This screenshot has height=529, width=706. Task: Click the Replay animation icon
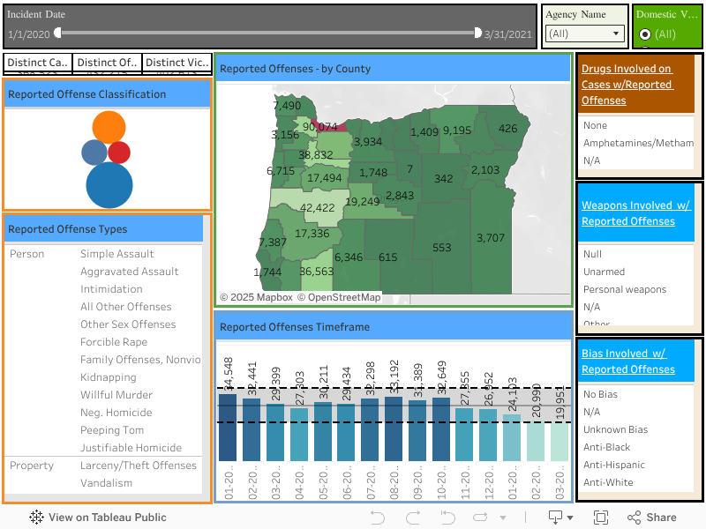[x=479, y=518]
